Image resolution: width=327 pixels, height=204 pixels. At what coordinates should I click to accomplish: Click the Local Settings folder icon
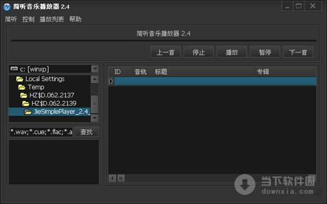20,79
